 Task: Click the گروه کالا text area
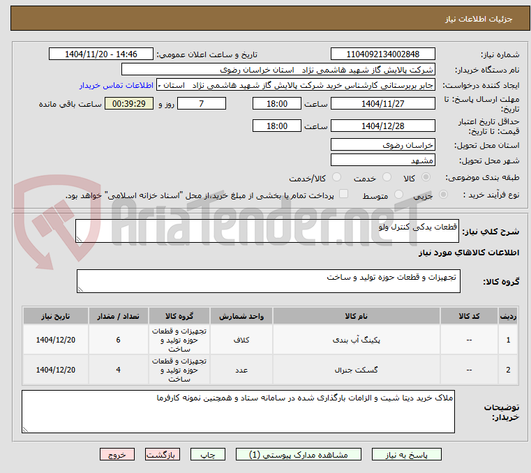coord(268,281)
